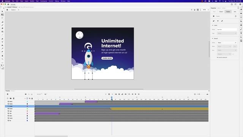The height and width of the screenshot is (137, 243).
Task: Toggle outline color of Logo layer
Action: pyautogui.click(x=27, y=111)
